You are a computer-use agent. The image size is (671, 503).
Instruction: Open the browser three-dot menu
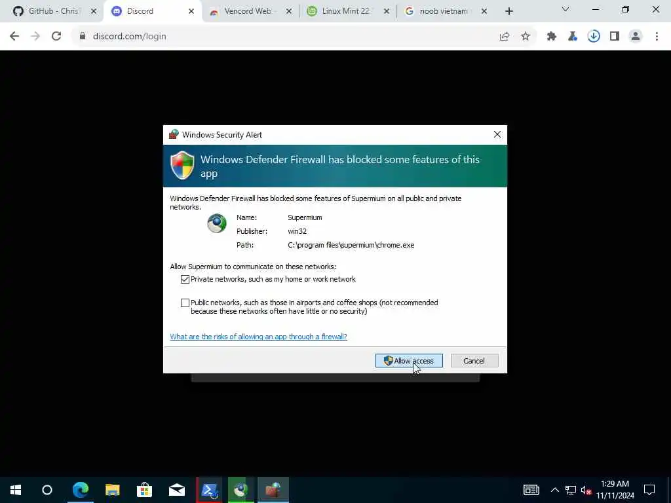[657, 37]
